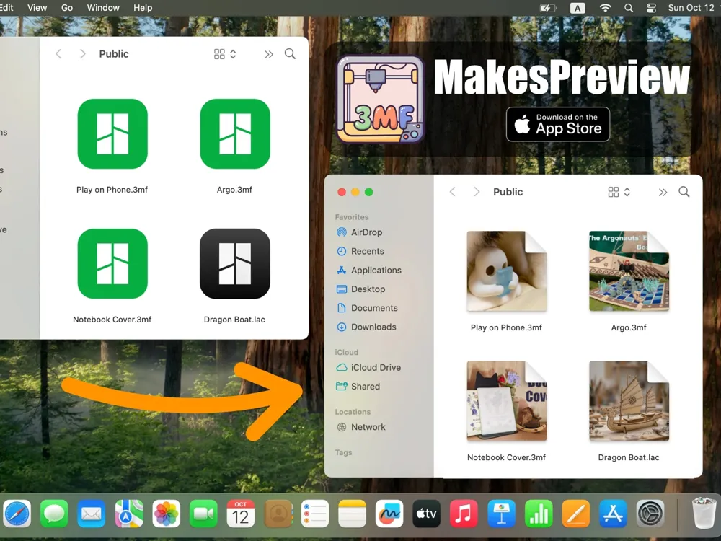This screenshot has height=541, width=721.
Task: Go forward in left Finder window
Action: click(82, 54)
